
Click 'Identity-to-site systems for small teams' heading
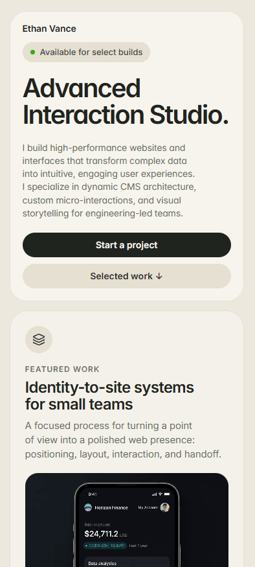point(109,396)
